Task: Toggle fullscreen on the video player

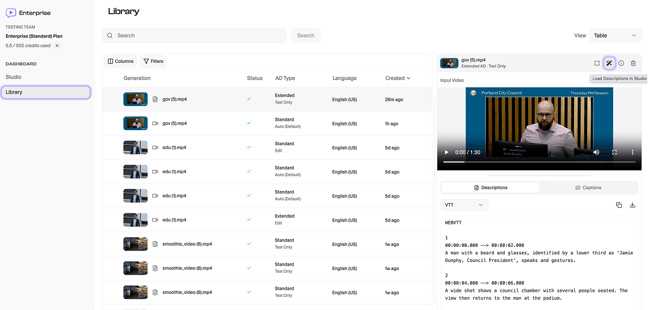Action: pyautogui.click(x=614, y=152)
